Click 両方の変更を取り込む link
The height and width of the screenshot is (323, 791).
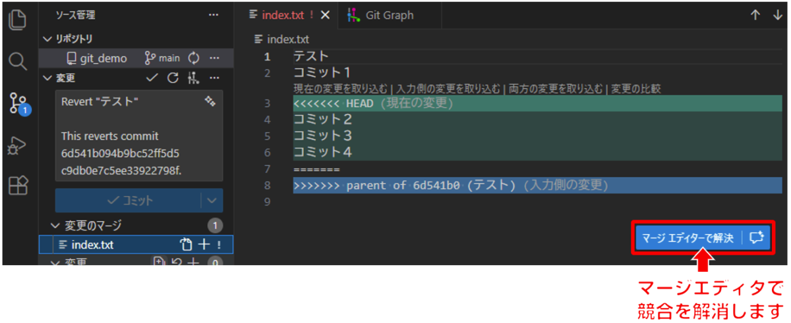554,89
